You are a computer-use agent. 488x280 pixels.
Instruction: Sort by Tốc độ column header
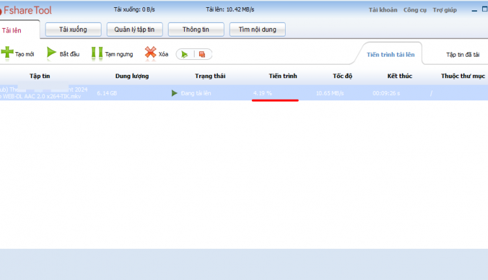click(342, 76)
